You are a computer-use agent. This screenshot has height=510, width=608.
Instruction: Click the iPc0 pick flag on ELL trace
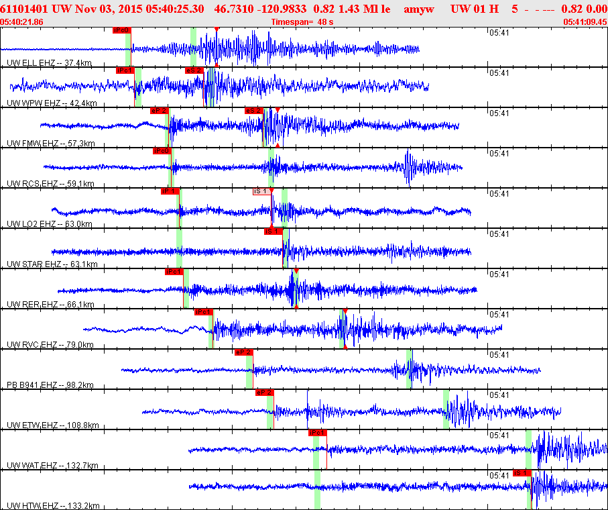tap(121, 30)
